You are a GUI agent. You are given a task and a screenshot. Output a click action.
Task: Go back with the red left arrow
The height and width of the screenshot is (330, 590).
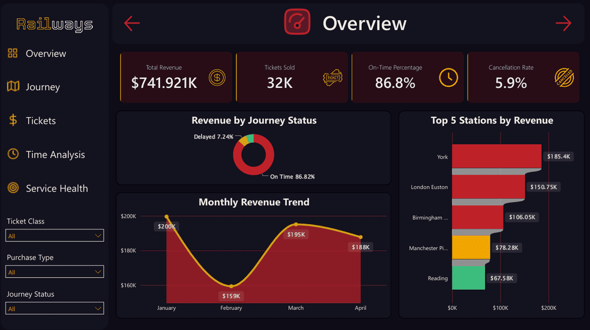[x=132, y=23]
